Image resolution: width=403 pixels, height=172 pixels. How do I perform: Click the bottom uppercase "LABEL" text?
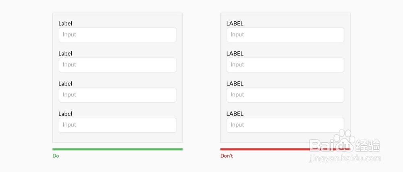click(x=235, y=114)
